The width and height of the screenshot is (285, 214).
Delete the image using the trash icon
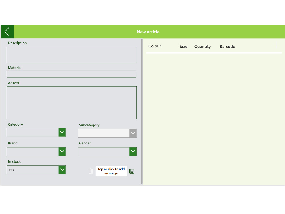[91, 171]
